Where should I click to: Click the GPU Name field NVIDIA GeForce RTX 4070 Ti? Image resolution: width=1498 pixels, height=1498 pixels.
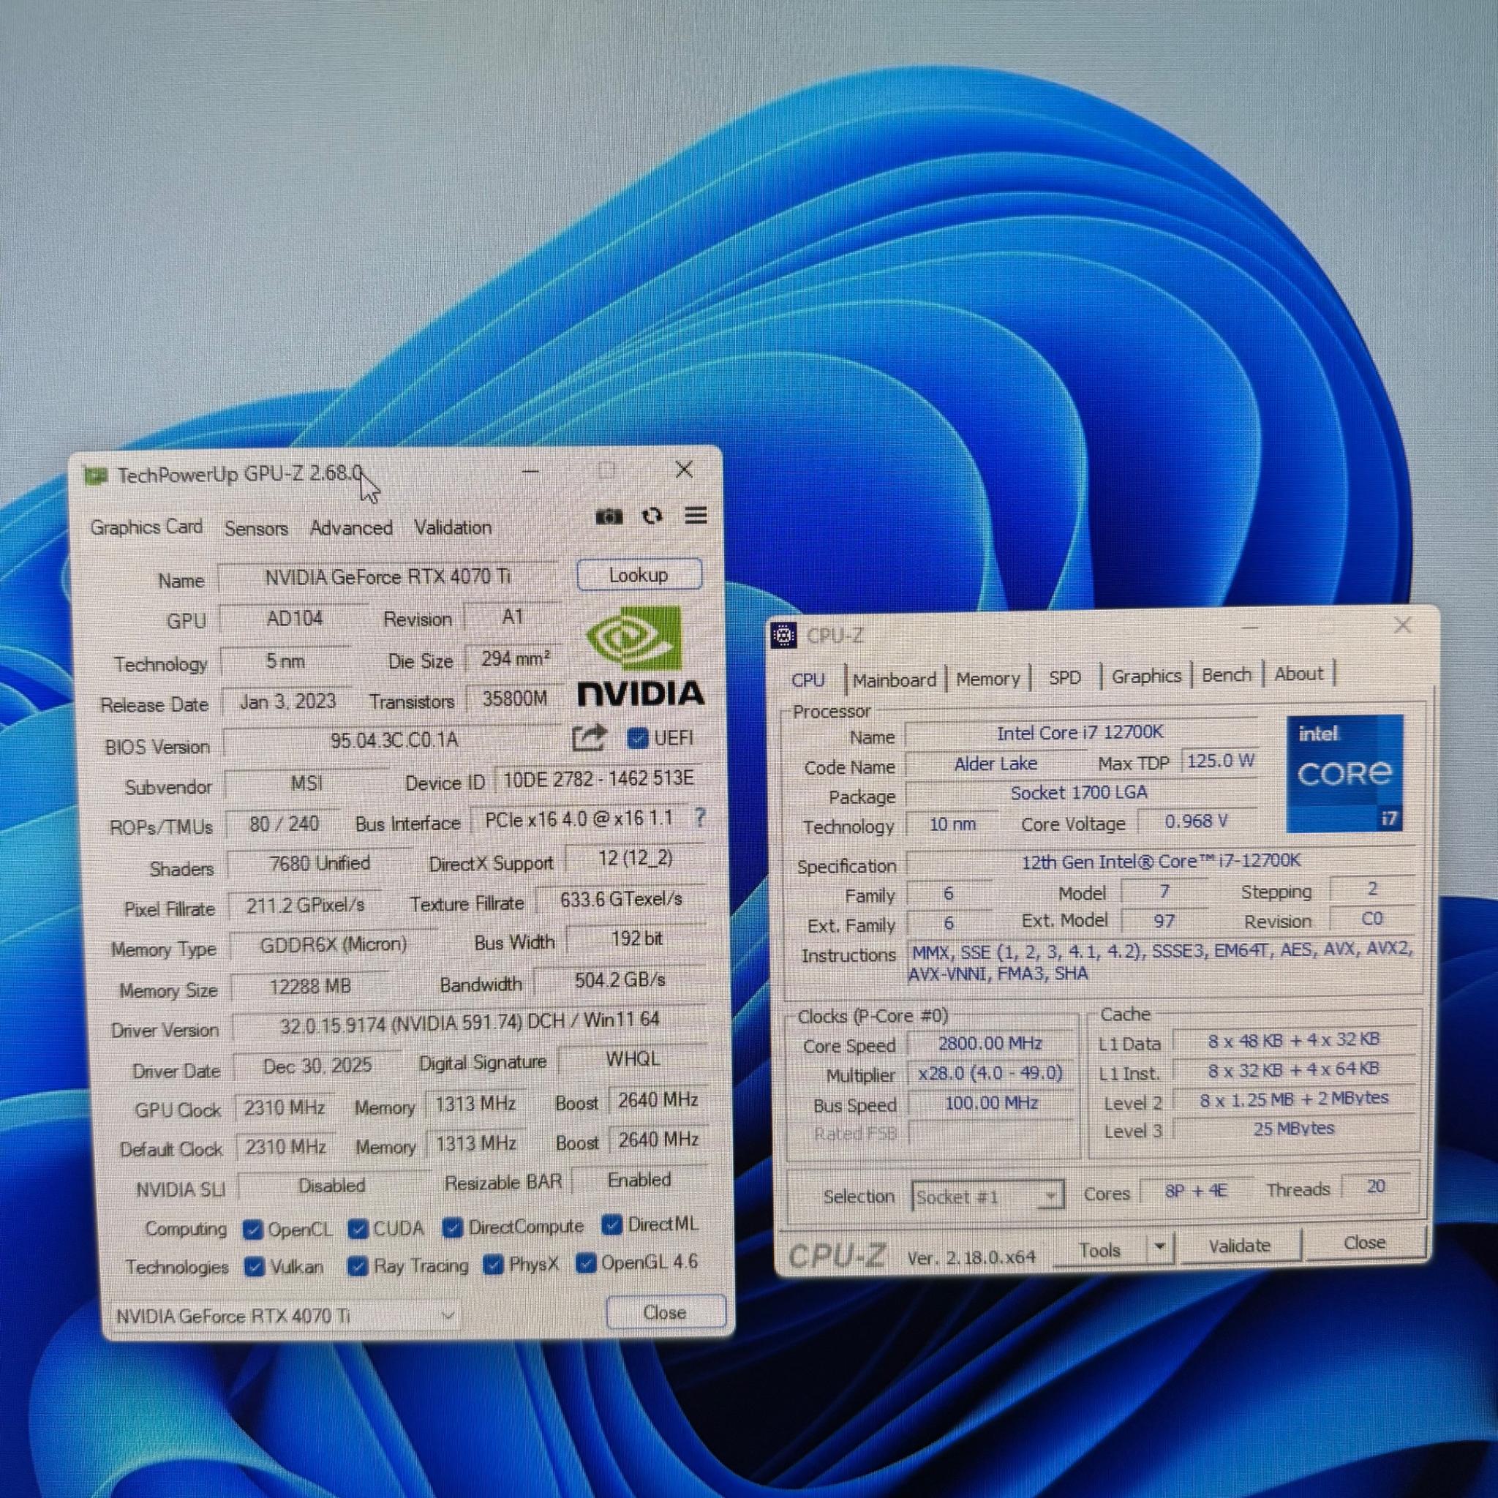click(x=388, y=577)
